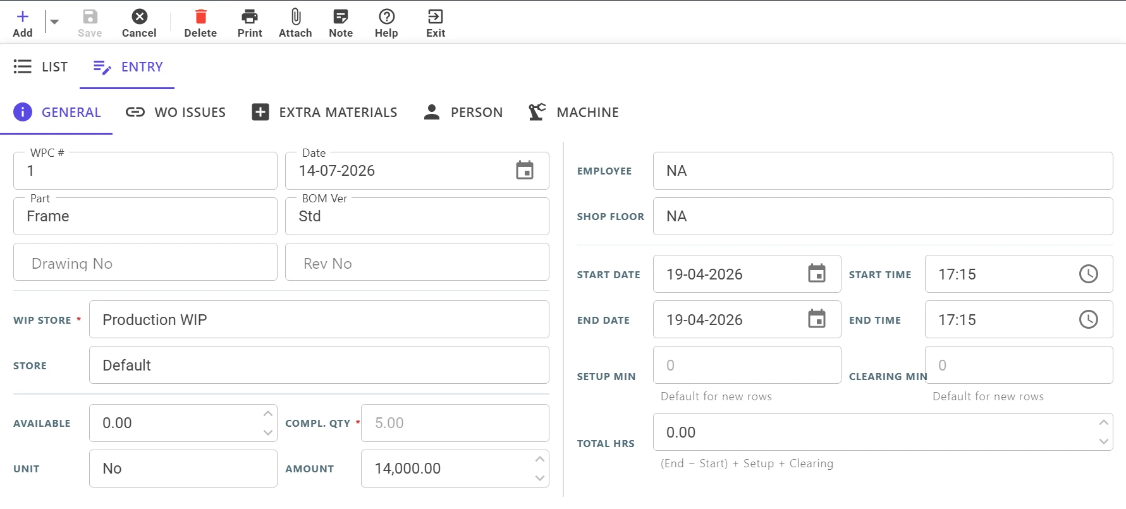Open the Note tool
The image size is (1126, 509).
(x=341, y=23)
